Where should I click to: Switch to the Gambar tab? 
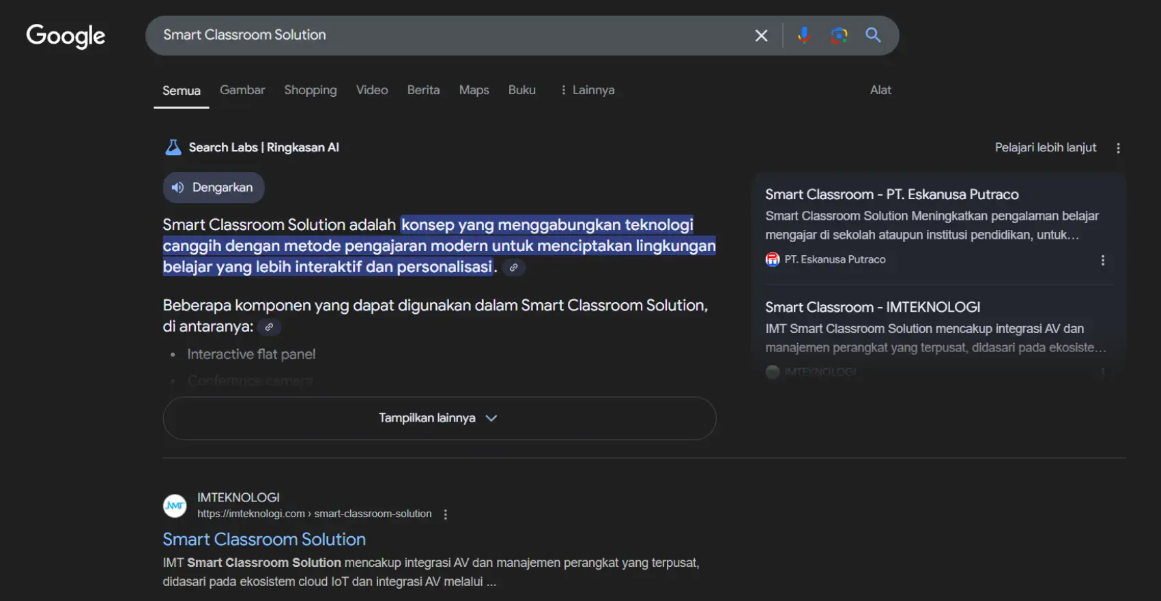pos(242,90)
